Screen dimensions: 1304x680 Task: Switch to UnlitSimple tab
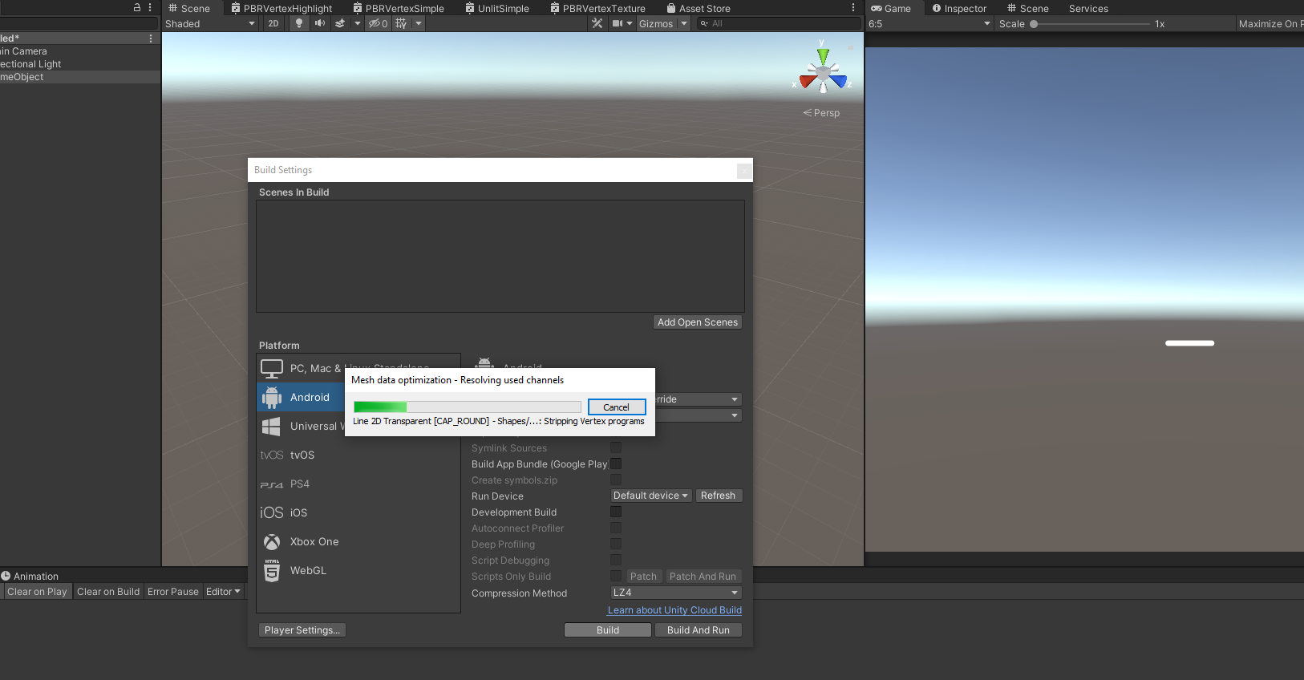tap(497, 8)
